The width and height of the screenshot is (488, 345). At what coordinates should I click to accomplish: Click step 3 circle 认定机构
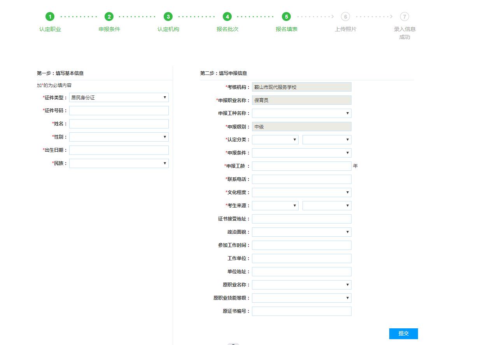(168, 17)
